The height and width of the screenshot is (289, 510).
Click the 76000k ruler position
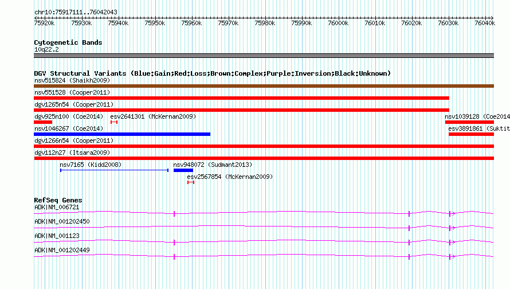(x=338, y=23)
